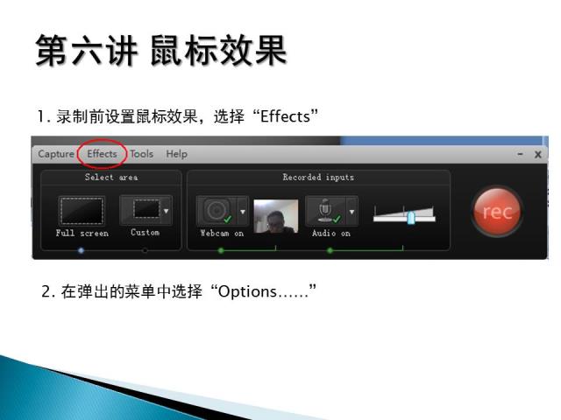Expand the Webcam options dropdown arrow
This screenshot has width=561, height=420.
[x=243, y=211]
